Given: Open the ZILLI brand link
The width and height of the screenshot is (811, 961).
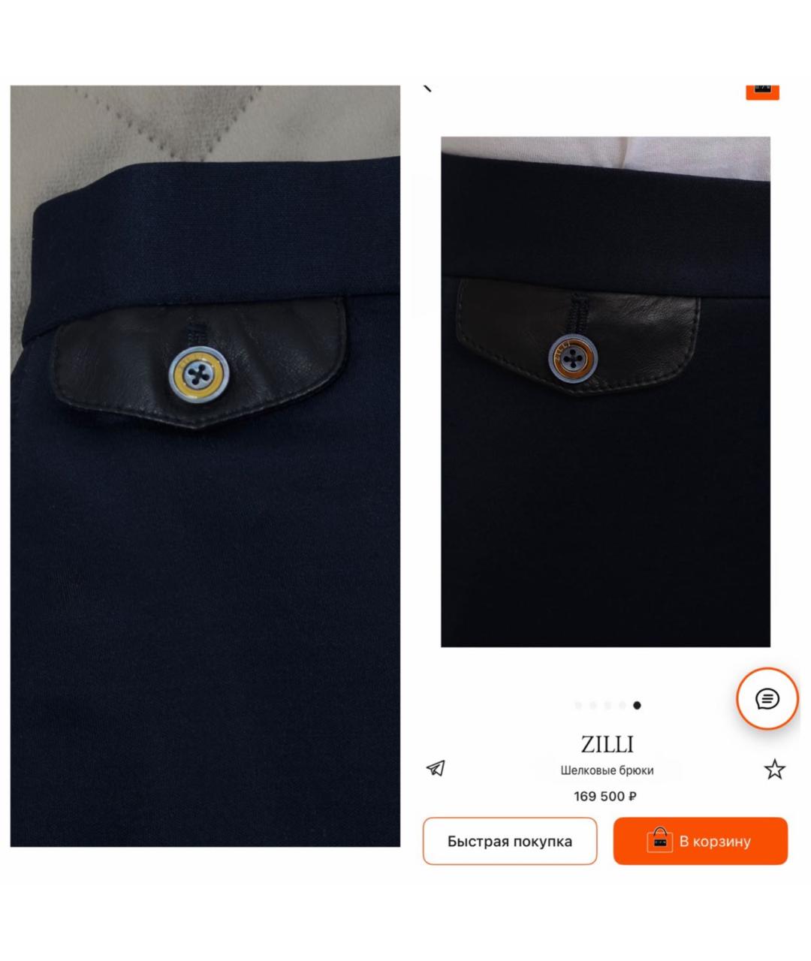Looking at the screenshot, I should (607, 744).
